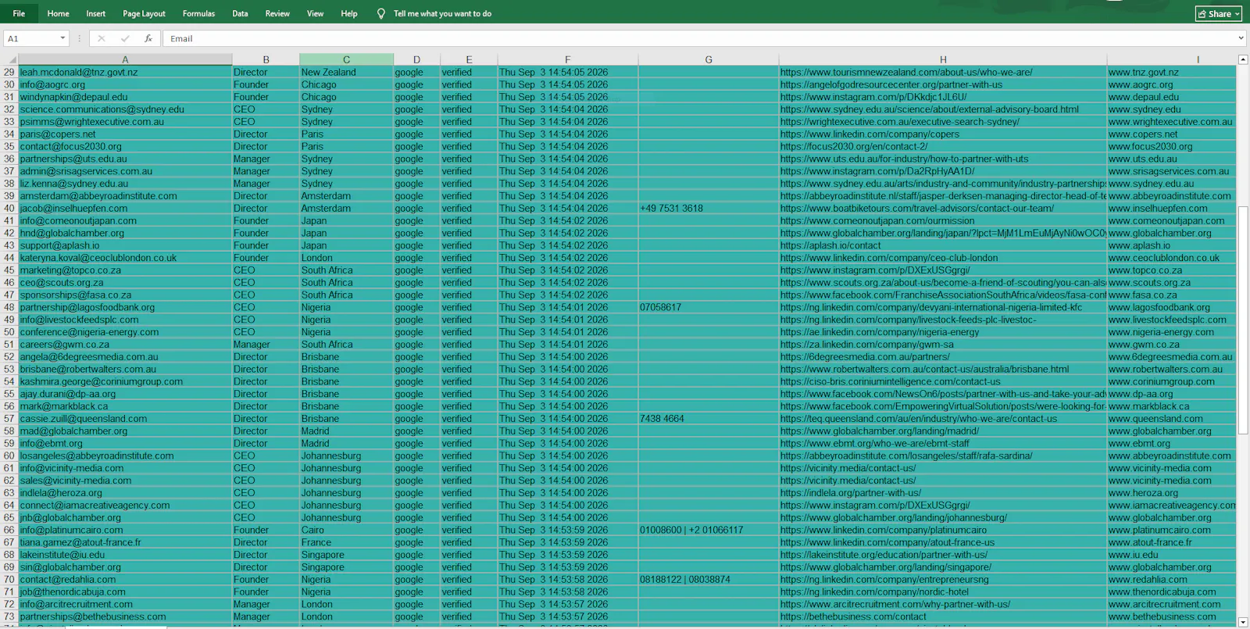Click the Share button
The image size is (1250, 629).
point(1219,13)
